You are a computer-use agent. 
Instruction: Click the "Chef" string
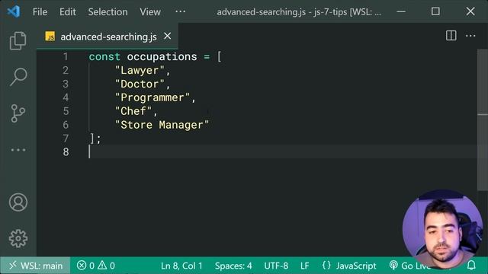click(x=133, y=111)
